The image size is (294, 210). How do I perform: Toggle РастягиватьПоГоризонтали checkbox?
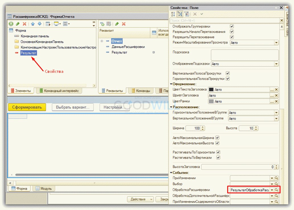218,152
